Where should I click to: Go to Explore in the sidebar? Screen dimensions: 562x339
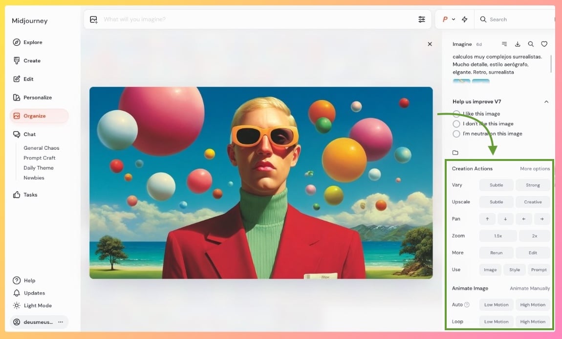pyautogui.click(x=33, y=42)
